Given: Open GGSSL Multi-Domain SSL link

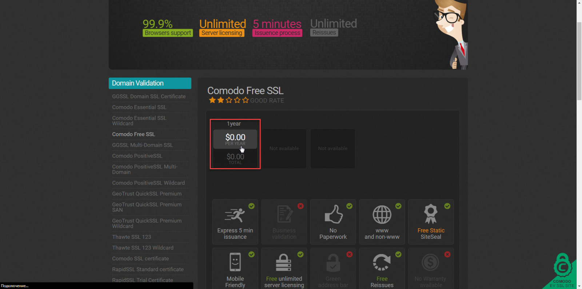Looking at the screenshot, I should (x=143, y=145).
